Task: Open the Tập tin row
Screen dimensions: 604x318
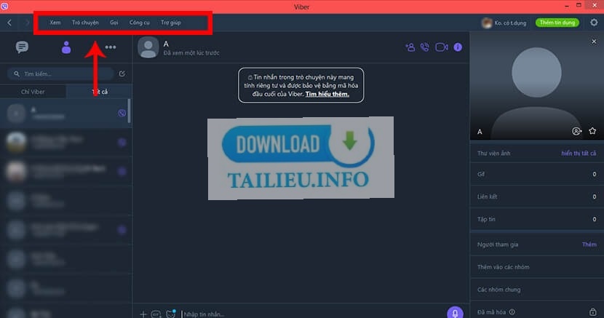Action: pos(537,219)
